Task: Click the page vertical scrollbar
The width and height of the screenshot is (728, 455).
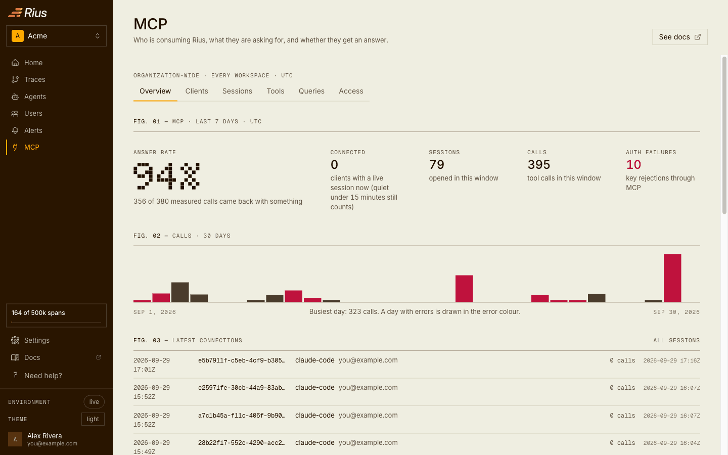Action: [724, 135]
